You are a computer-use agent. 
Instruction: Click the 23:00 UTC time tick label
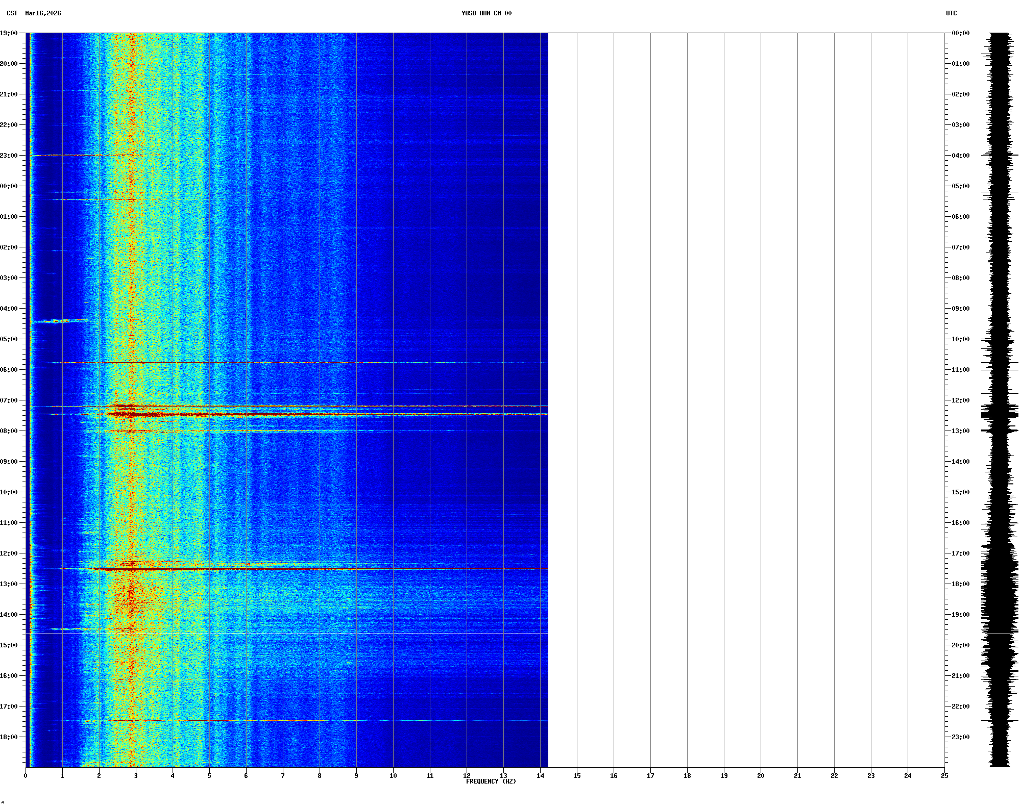click(x=960, y=737)
